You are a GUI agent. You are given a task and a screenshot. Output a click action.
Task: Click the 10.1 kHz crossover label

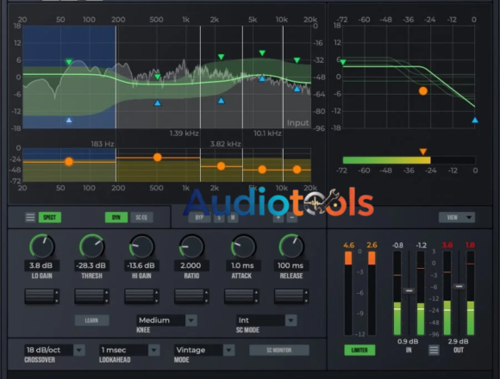coord(267,134)
